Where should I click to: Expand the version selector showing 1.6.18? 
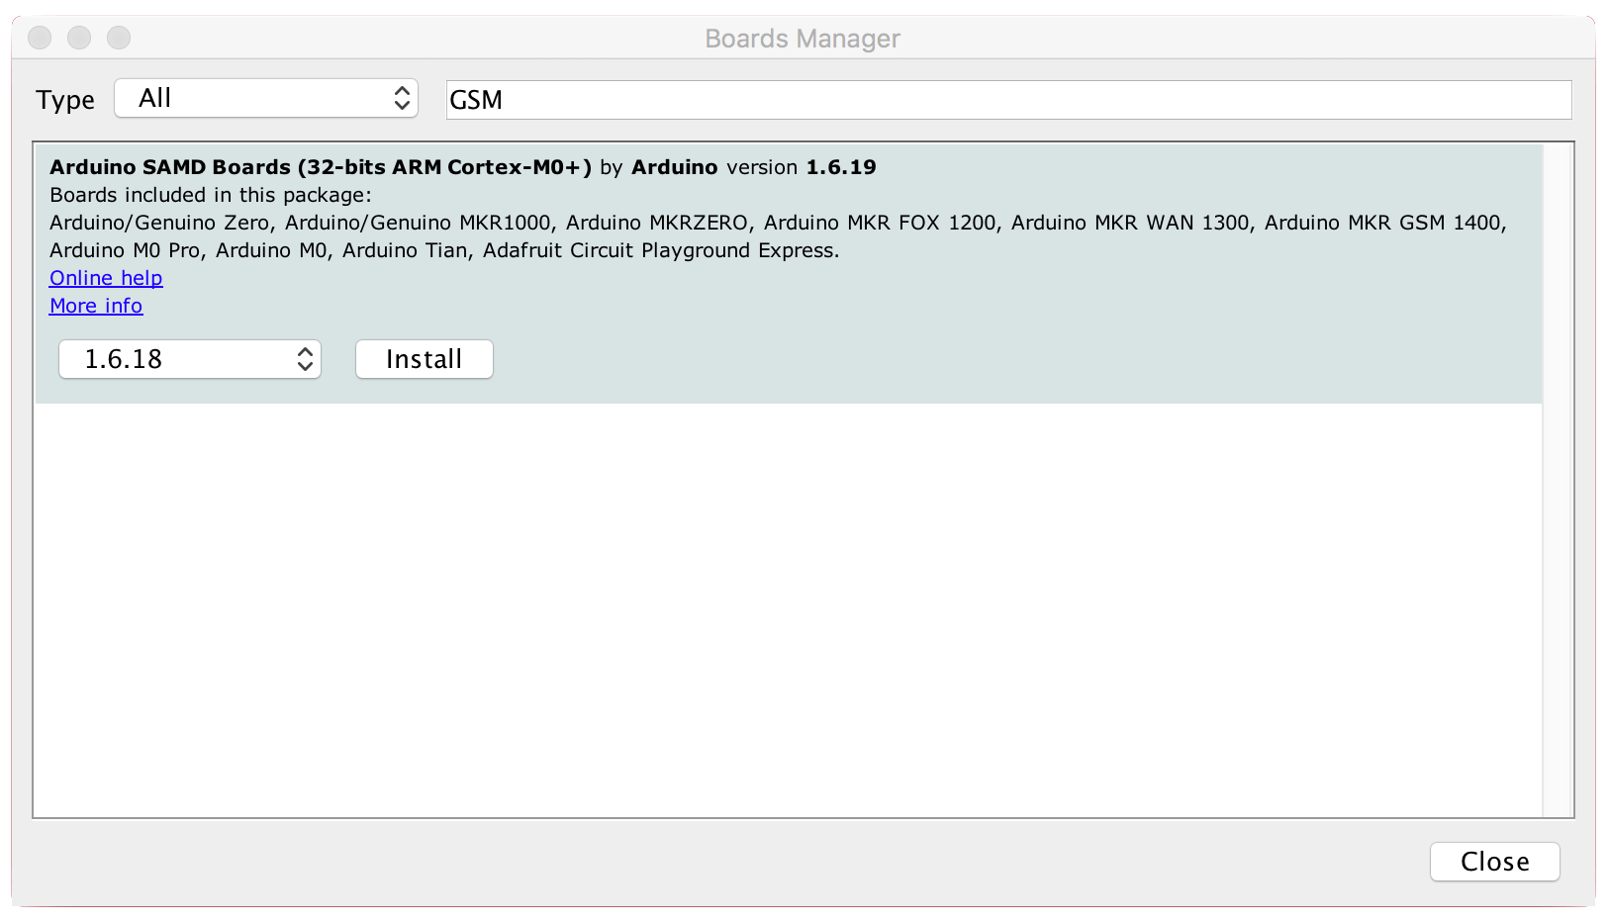(190, 359)
